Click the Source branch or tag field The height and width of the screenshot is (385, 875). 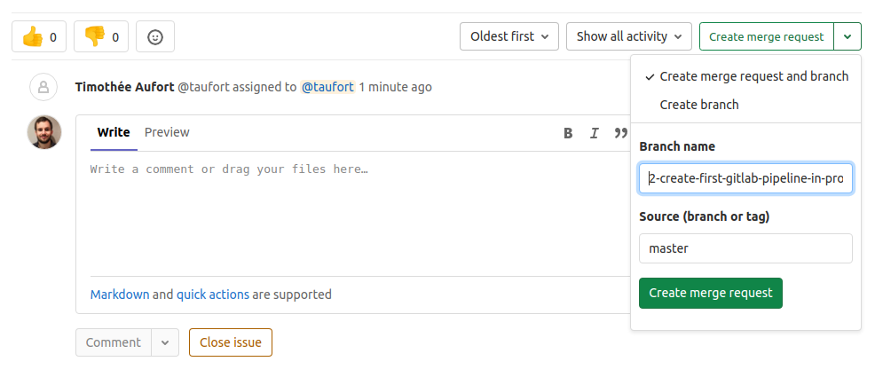(x=746, y=248)
